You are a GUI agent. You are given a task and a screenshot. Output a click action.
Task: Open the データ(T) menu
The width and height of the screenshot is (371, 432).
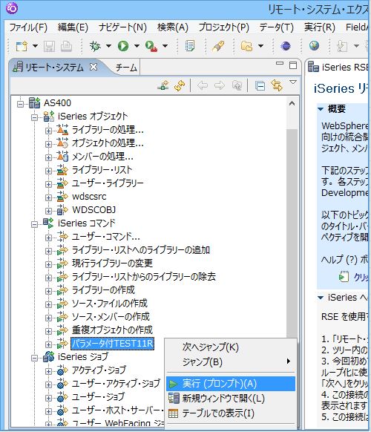tap(276, 27)
